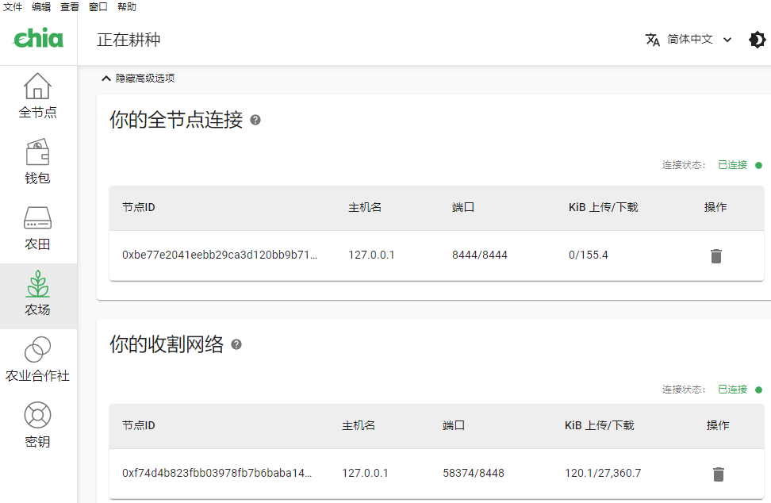Click KiB 上传/下载 header in harvester table
This screenshot has width=771, height=503.
click(600, 425)
